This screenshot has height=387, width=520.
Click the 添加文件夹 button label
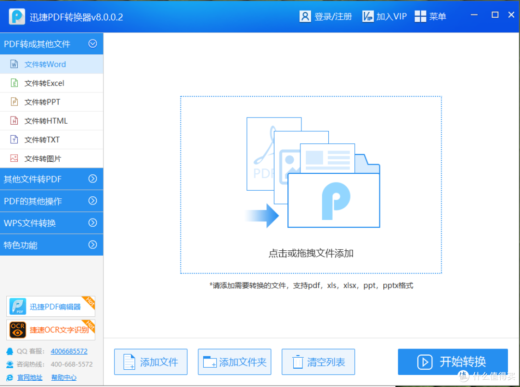click(243, 362)
